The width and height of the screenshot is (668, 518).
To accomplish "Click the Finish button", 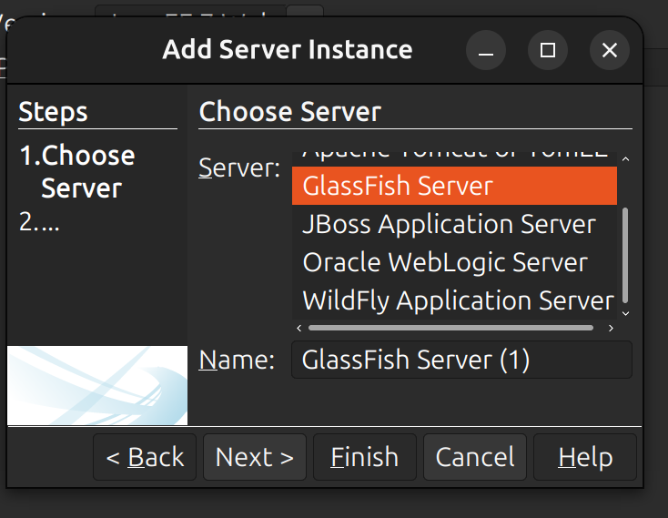I will (x=365, y=457).
